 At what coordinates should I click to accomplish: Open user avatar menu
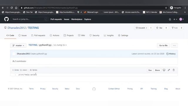(x=181, y=19)
